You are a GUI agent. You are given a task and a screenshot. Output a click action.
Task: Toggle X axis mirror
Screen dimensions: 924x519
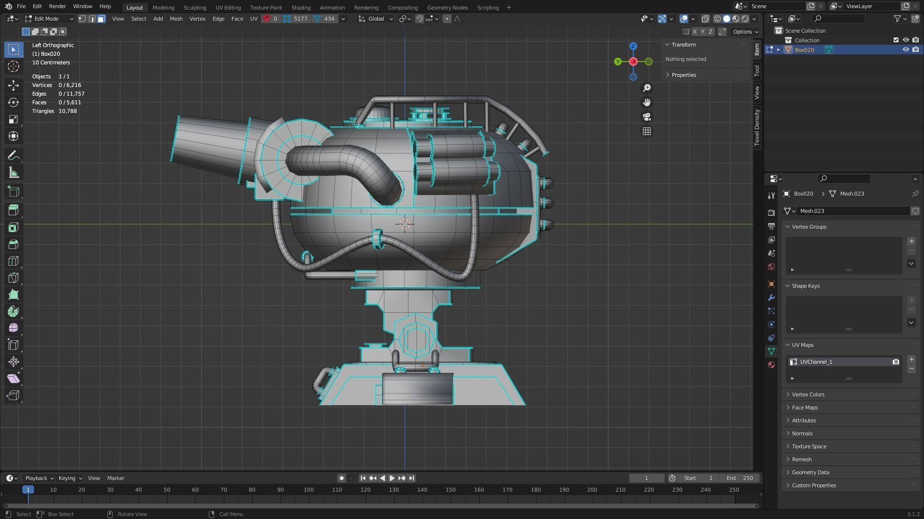pyautogui.click(x=694, y=32)
